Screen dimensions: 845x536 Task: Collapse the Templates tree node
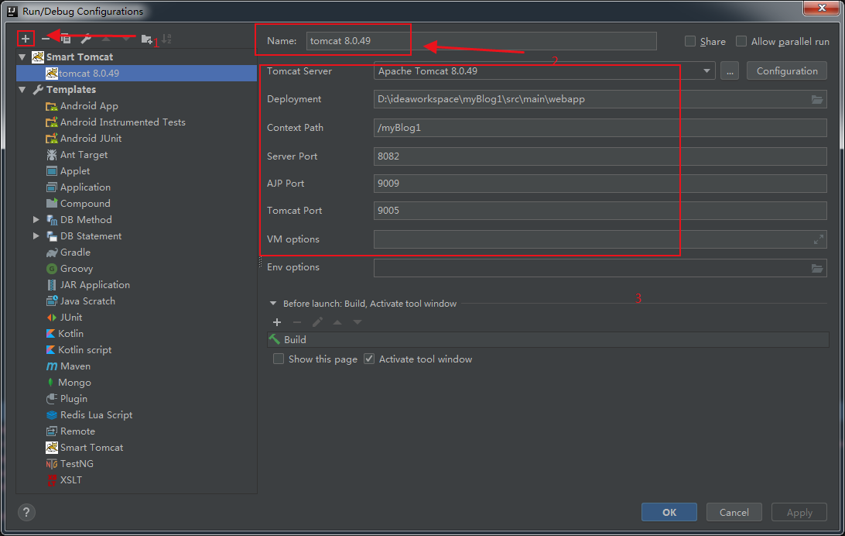(22, 90)
